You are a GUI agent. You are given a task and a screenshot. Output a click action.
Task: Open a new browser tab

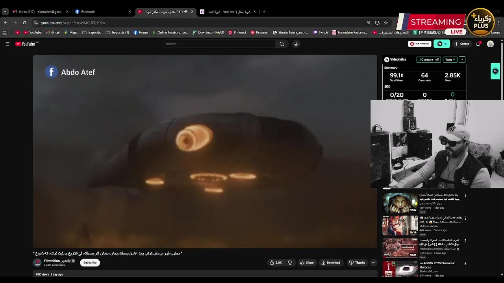coord(264,12)
